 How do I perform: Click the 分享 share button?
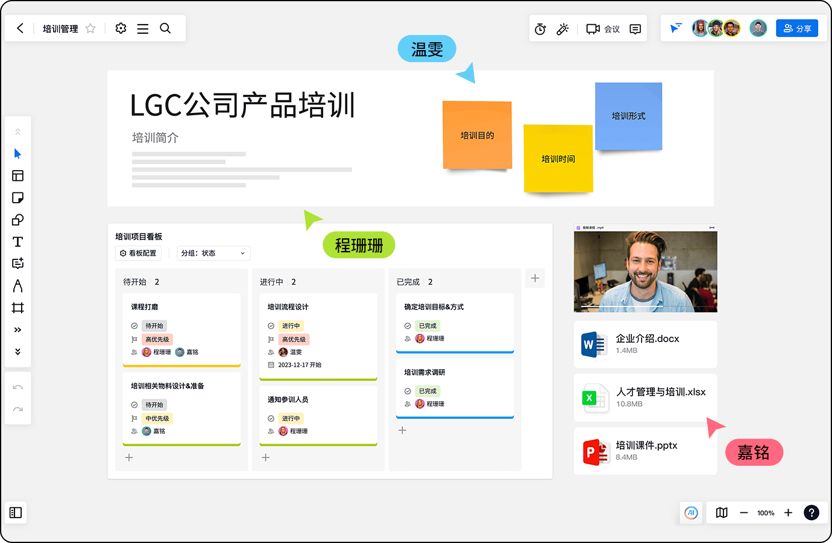(797, 28)
